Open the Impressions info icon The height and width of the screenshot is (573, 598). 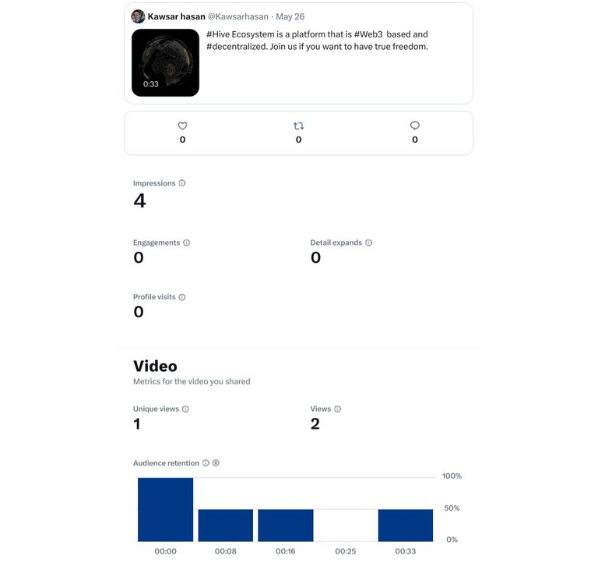182,183
